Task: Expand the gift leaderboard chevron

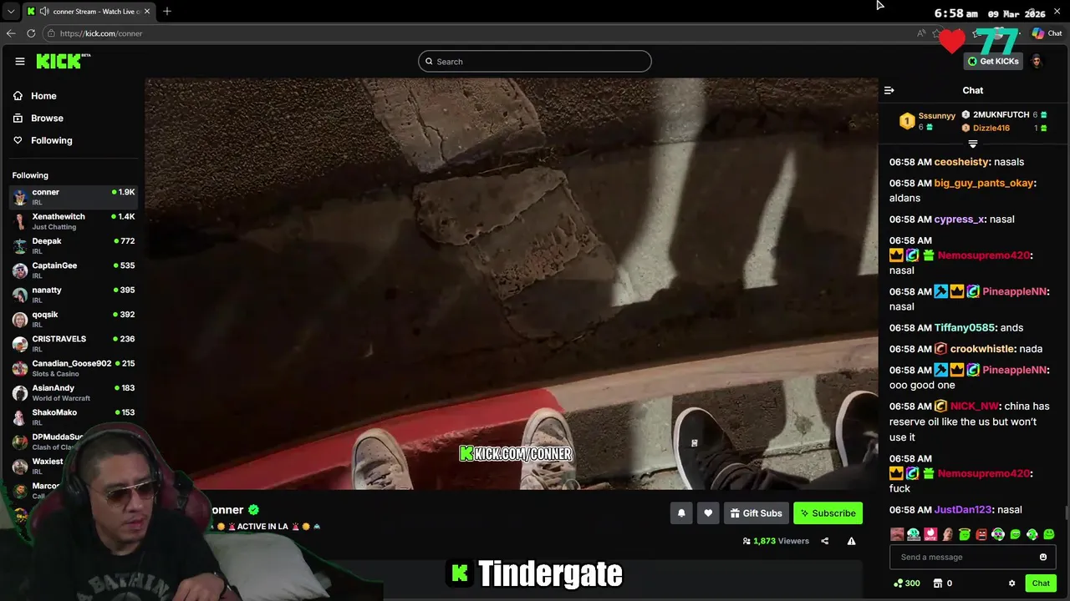Action: coord(972,144)
